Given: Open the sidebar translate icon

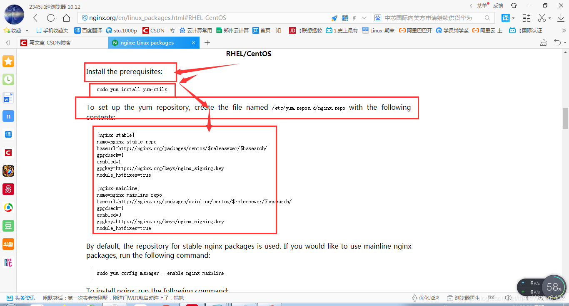Looking at the screenshot, I should pyautogui.click(x=8, y=134).
